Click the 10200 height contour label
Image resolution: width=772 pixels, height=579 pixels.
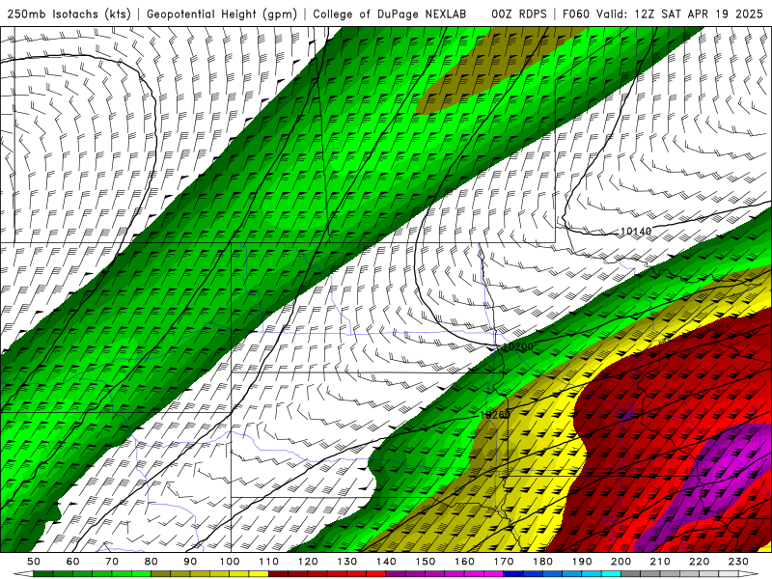[518, 347]
